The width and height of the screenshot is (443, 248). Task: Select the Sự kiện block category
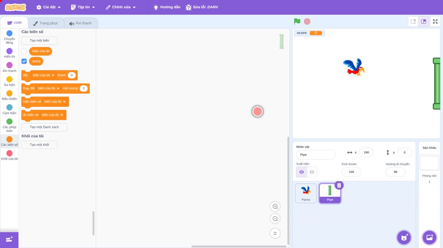coord(9,81)
